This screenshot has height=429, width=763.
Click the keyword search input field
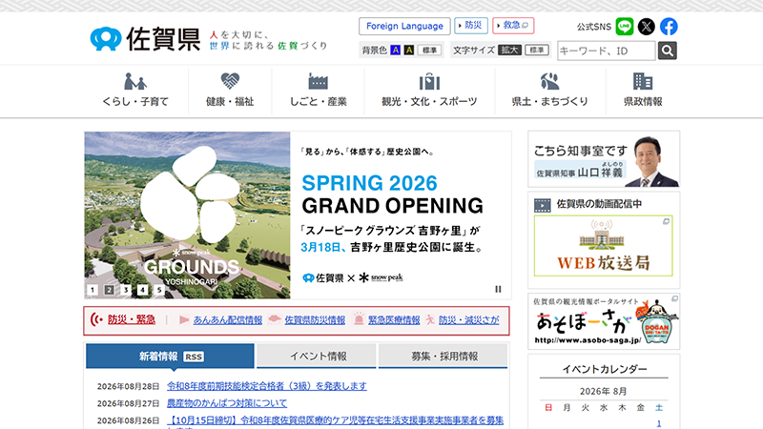(607, 51)
